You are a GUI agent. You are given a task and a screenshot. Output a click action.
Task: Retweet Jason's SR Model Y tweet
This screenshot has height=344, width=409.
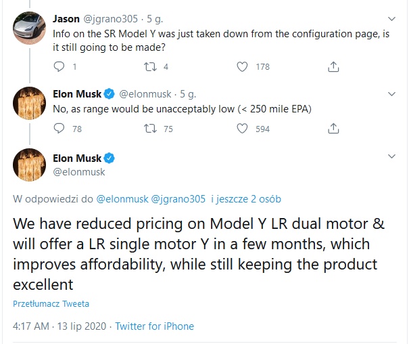point(150,66)
